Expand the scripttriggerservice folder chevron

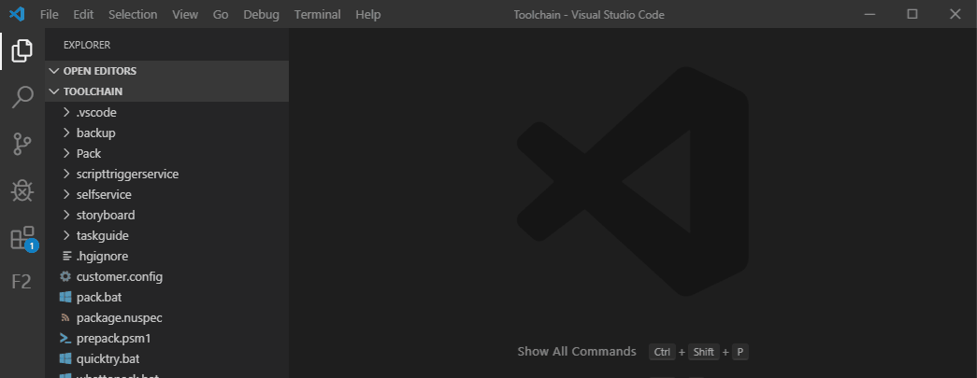point(66,175)
